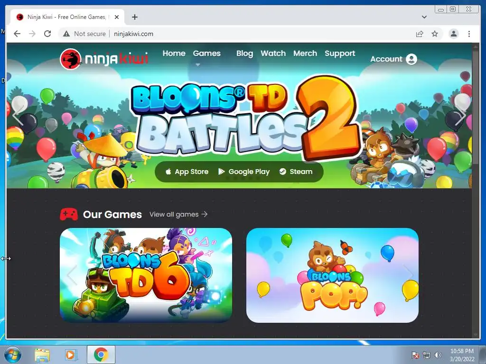Image resolution: width=486 pixels, height=364 pixels.
Task: Click the Bloons TD Battles 2 banner logo
Action: coord(246,118)
